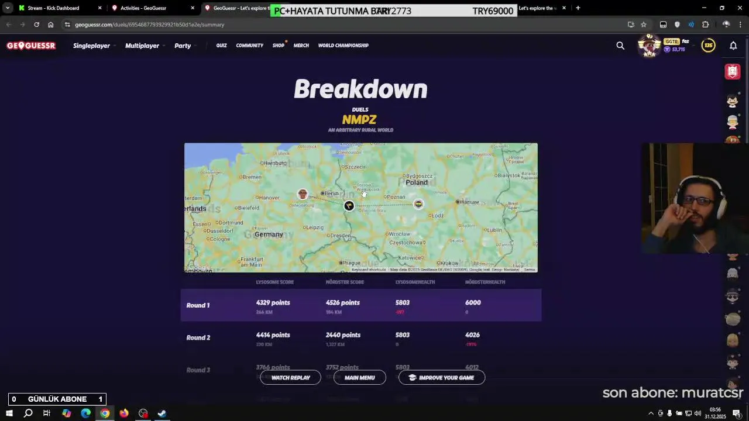Reload the page

click(x=36, y=25)
